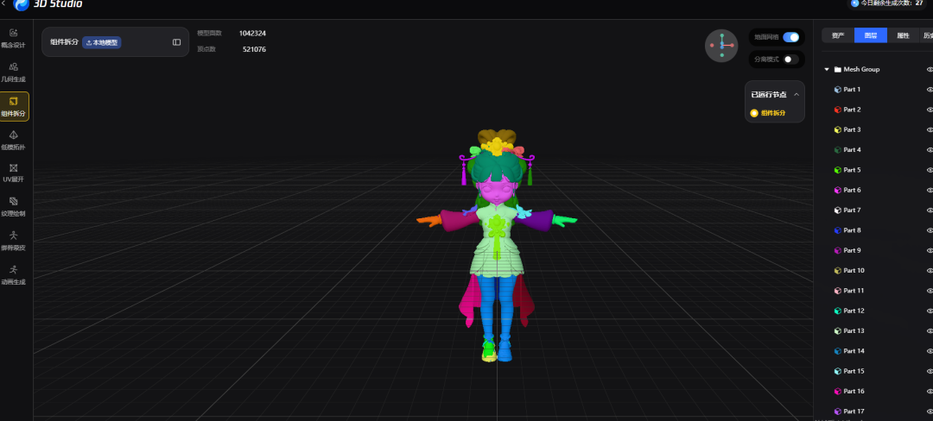Select the UV展开 sidebar tool
The width and height of the screenshot is (933, 421).
tap(14, 173)
